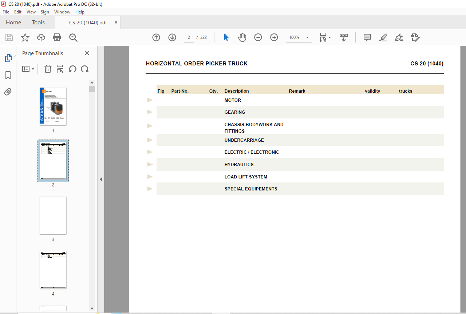Open fit page options arrow
Viewport: 466px width, 314px height.
coord(329,37)
